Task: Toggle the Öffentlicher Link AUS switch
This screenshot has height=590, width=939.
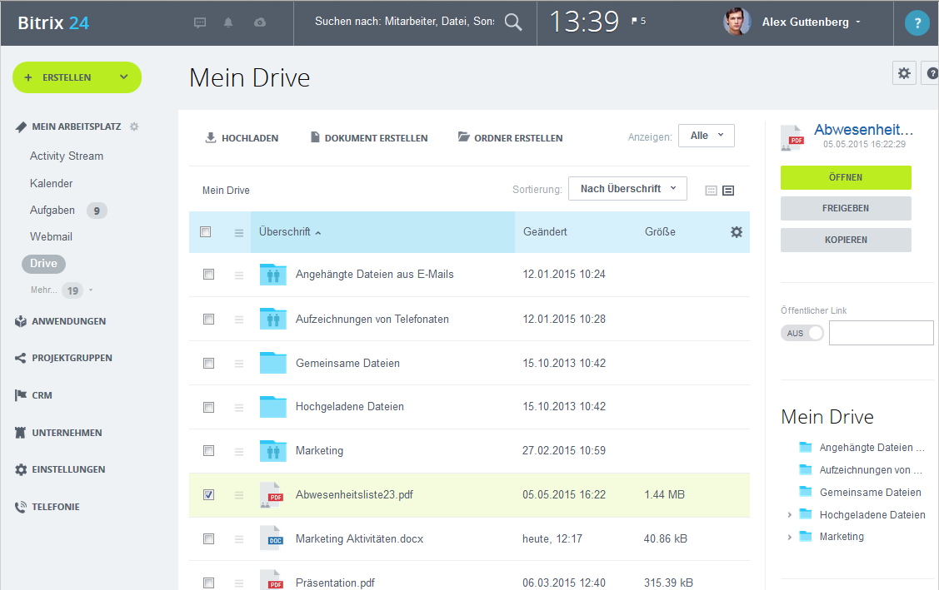Action: pos(802,334)
